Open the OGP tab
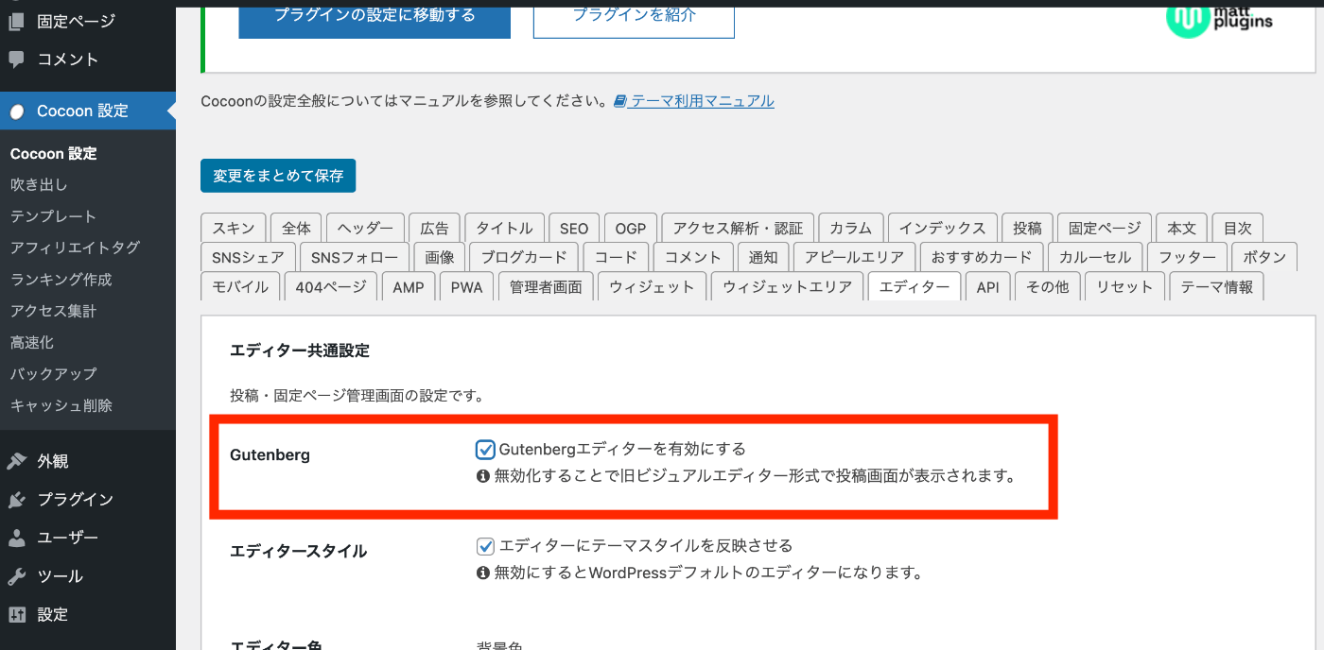This screenshot has width=1324, height=650. [x=631, y=228]
